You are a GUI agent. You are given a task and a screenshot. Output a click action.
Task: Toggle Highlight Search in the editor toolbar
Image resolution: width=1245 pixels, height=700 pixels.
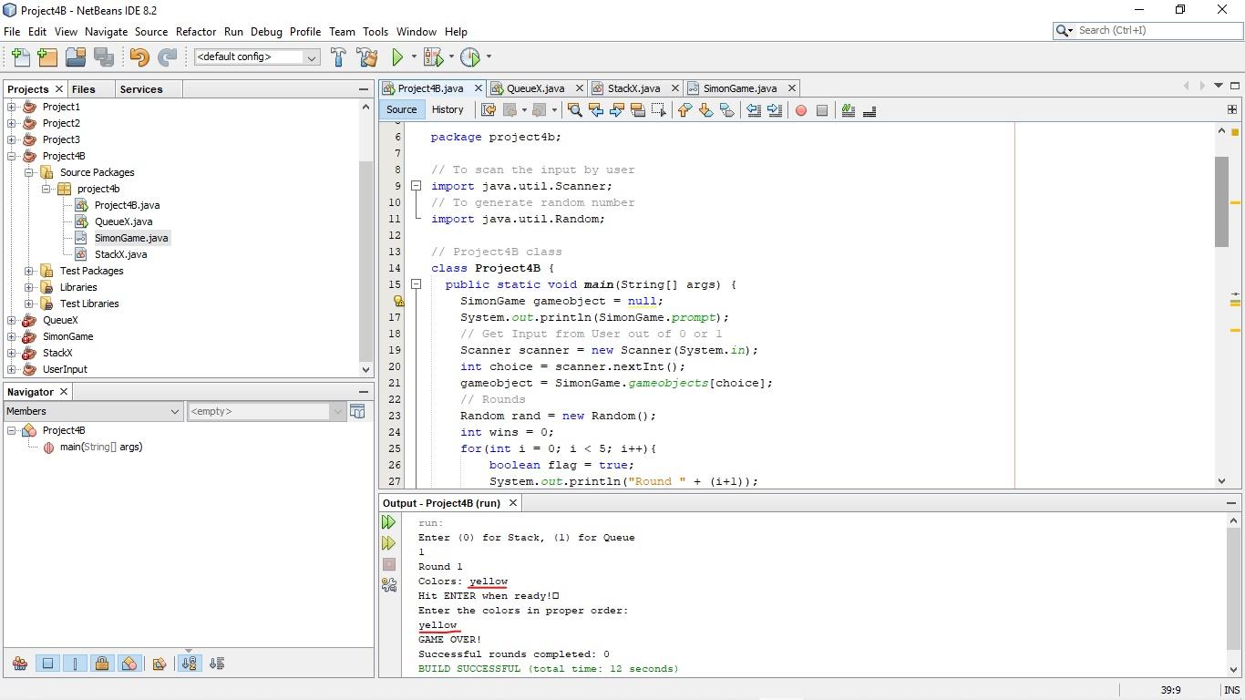[638, 109]
